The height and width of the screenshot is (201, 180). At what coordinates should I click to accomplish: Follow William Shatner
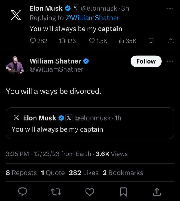point(146,61)
